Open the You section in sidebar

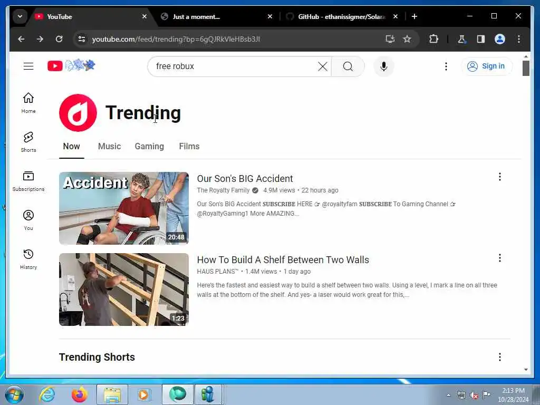click(x=28, y=220)
